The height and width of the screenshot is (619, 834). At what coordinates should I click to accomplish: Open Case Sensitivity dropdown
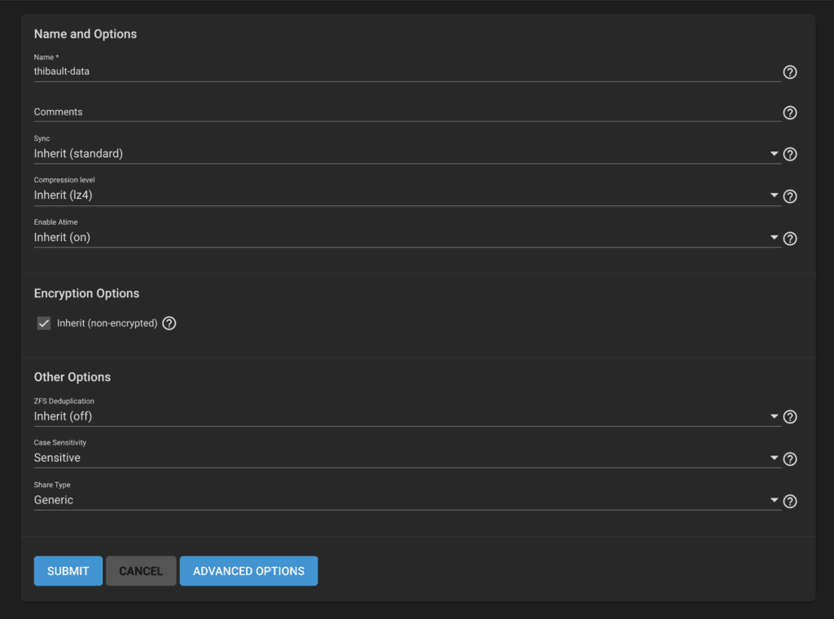407,458
